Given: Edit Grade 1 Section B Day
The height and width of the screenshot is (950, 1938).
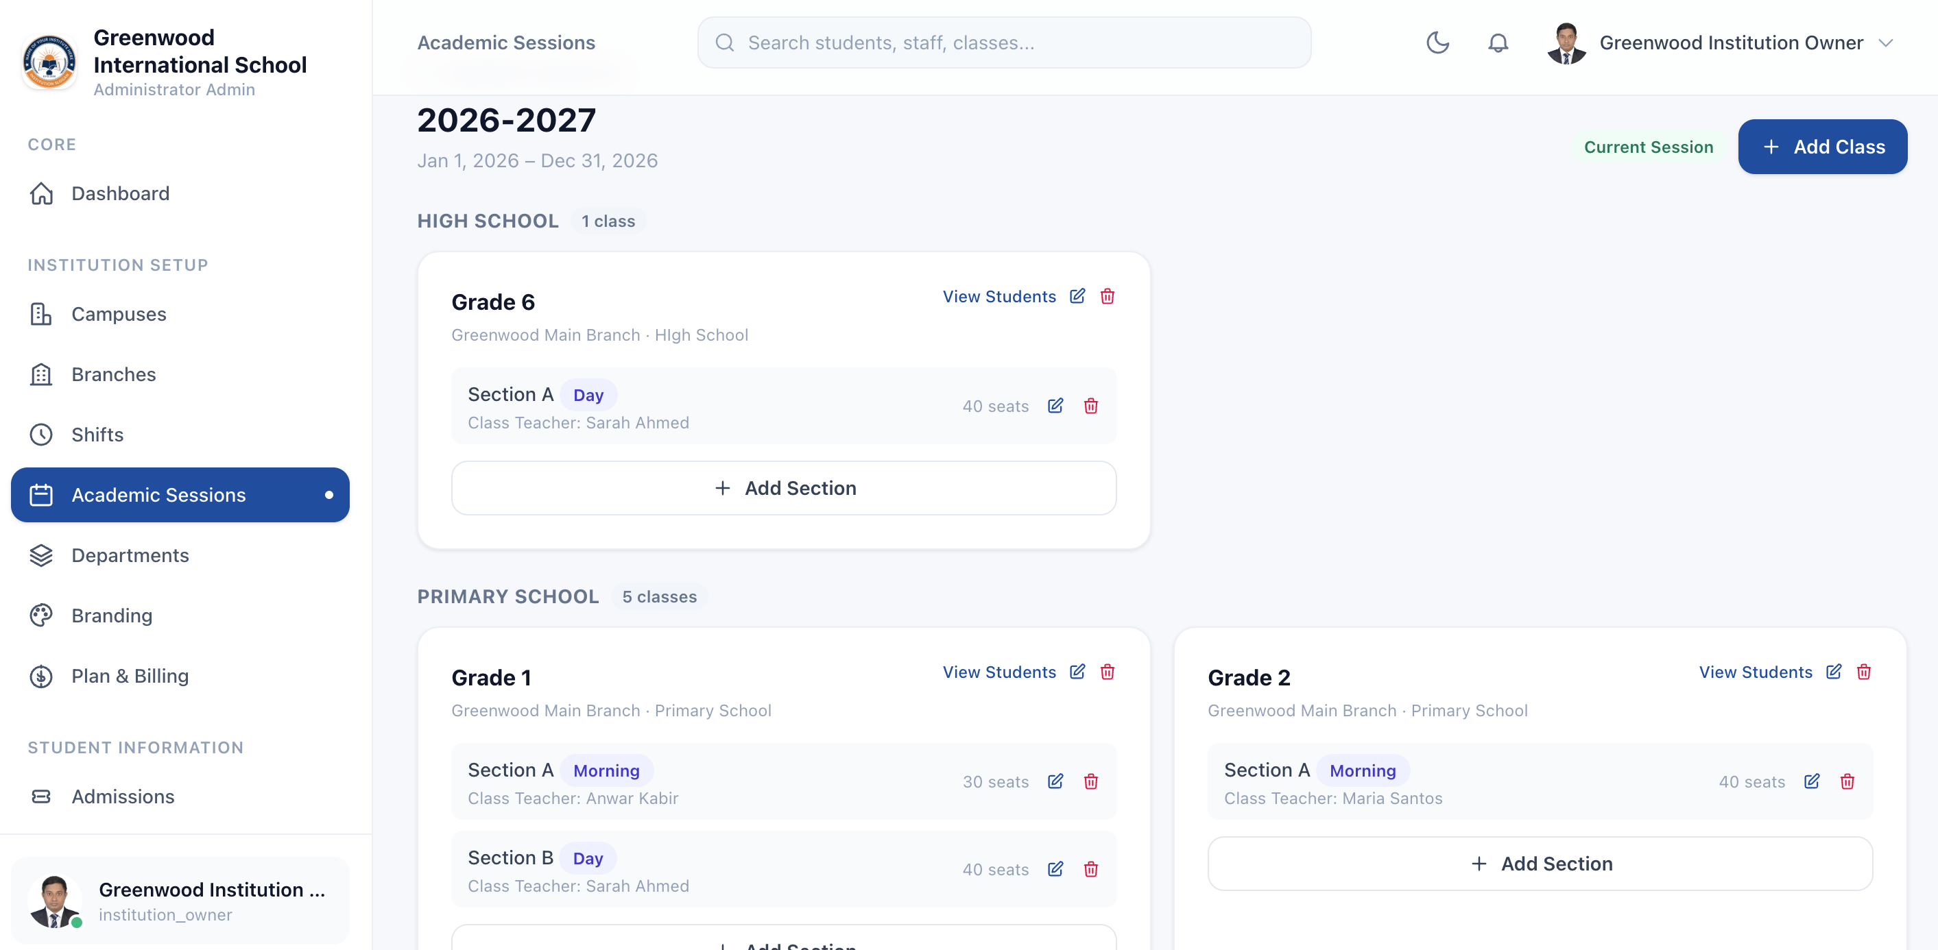Looking at the screenshot, I should tap(1055, 870).
